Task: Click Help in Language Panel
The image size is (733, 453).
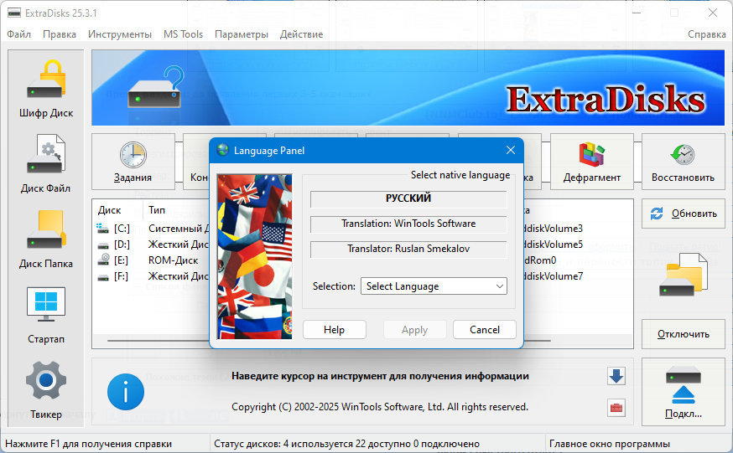Action: click(335, 329)
